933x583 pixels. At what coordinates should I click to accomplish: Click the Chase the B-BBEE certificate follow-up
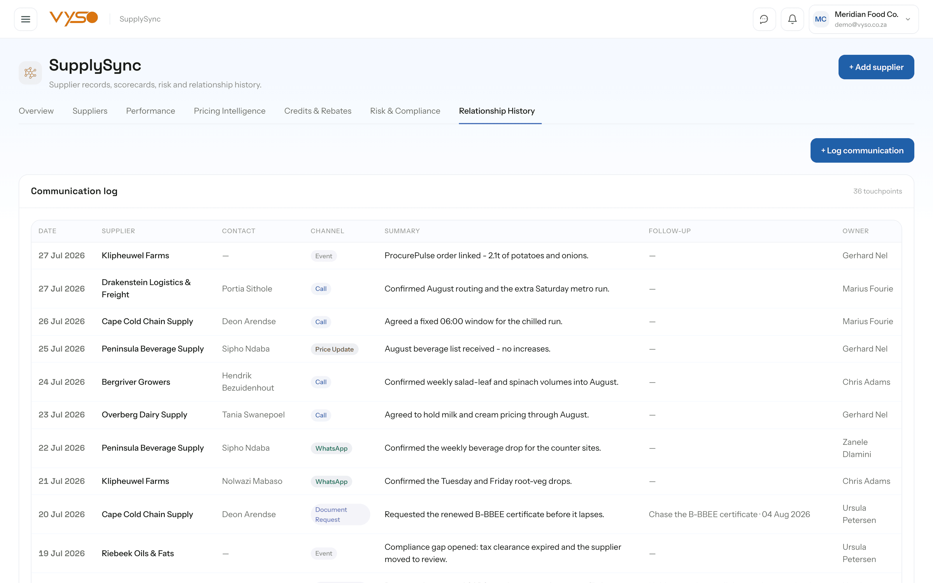(x=729, y=514)
